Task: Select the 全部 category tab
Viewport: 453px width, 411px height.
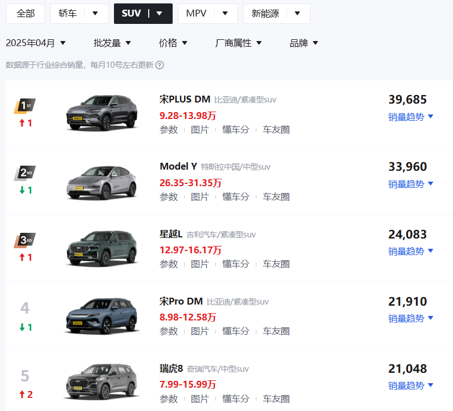Action: coord(26,14)
